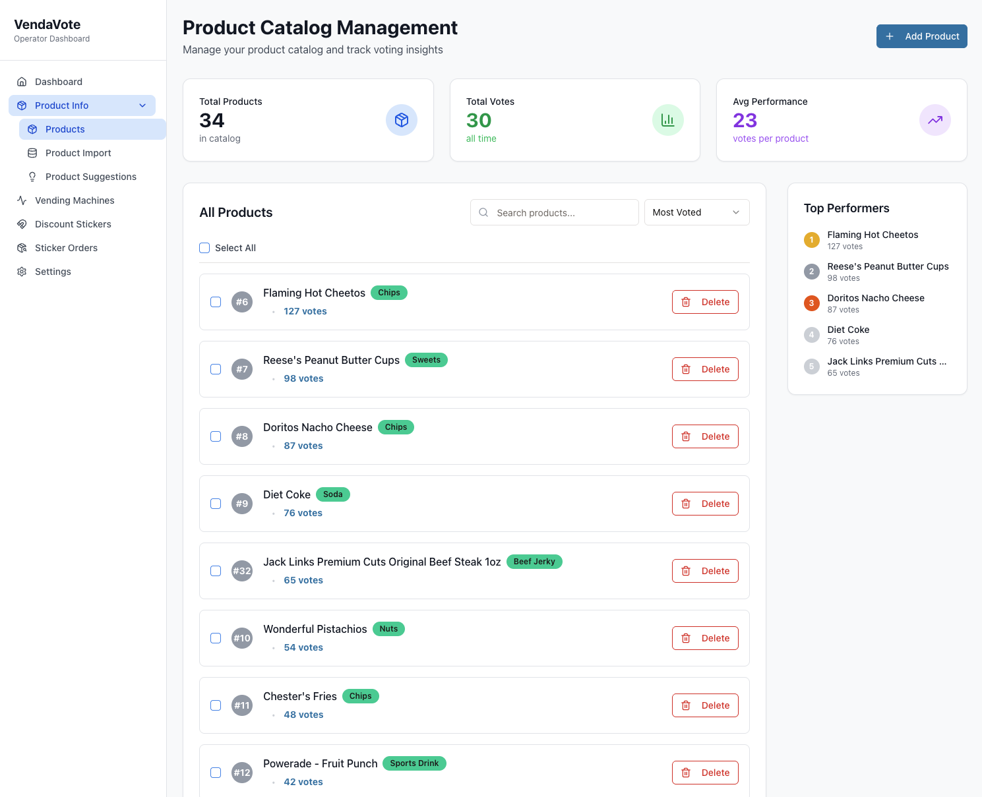Tick the Flaming Hot Cheetos checkbox

pyautogui.click(x=216, y=302)
